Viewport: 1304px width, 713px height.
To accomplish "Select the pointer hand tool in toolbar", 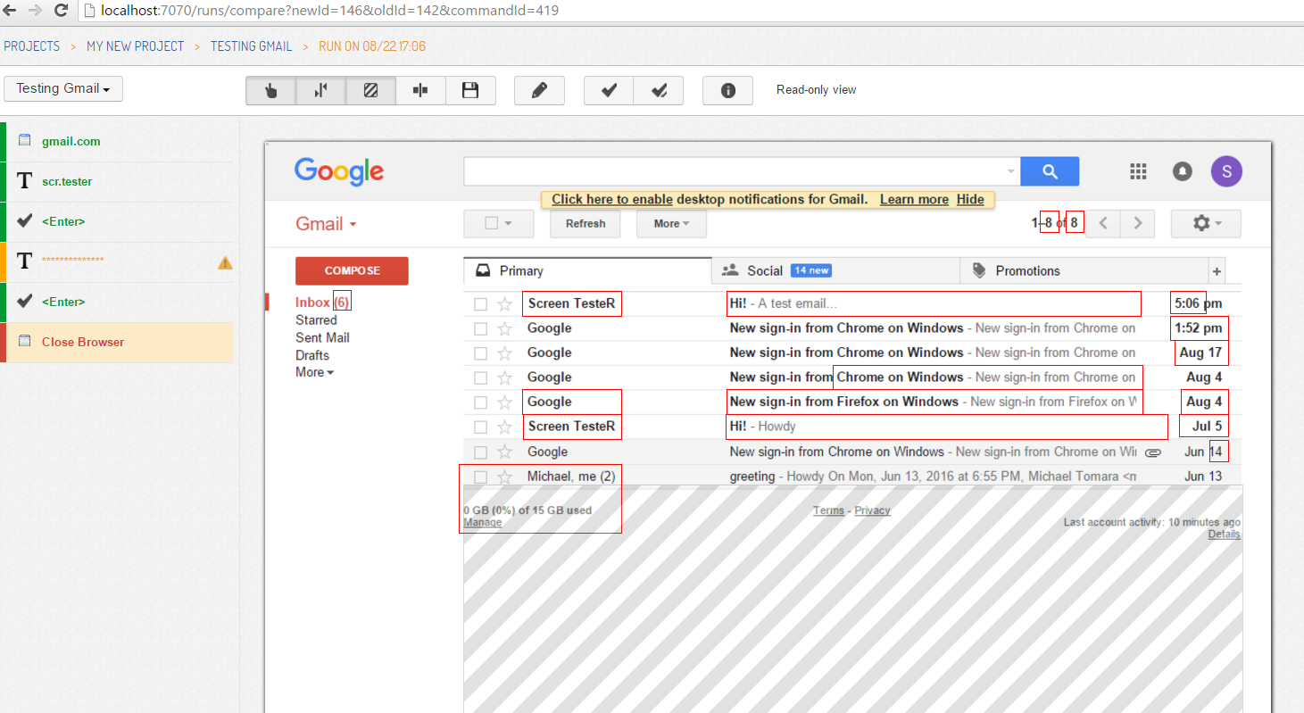I will tap(271, 90).
